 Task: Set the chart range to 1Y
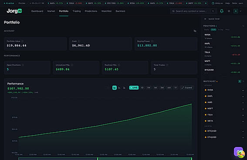176,88
